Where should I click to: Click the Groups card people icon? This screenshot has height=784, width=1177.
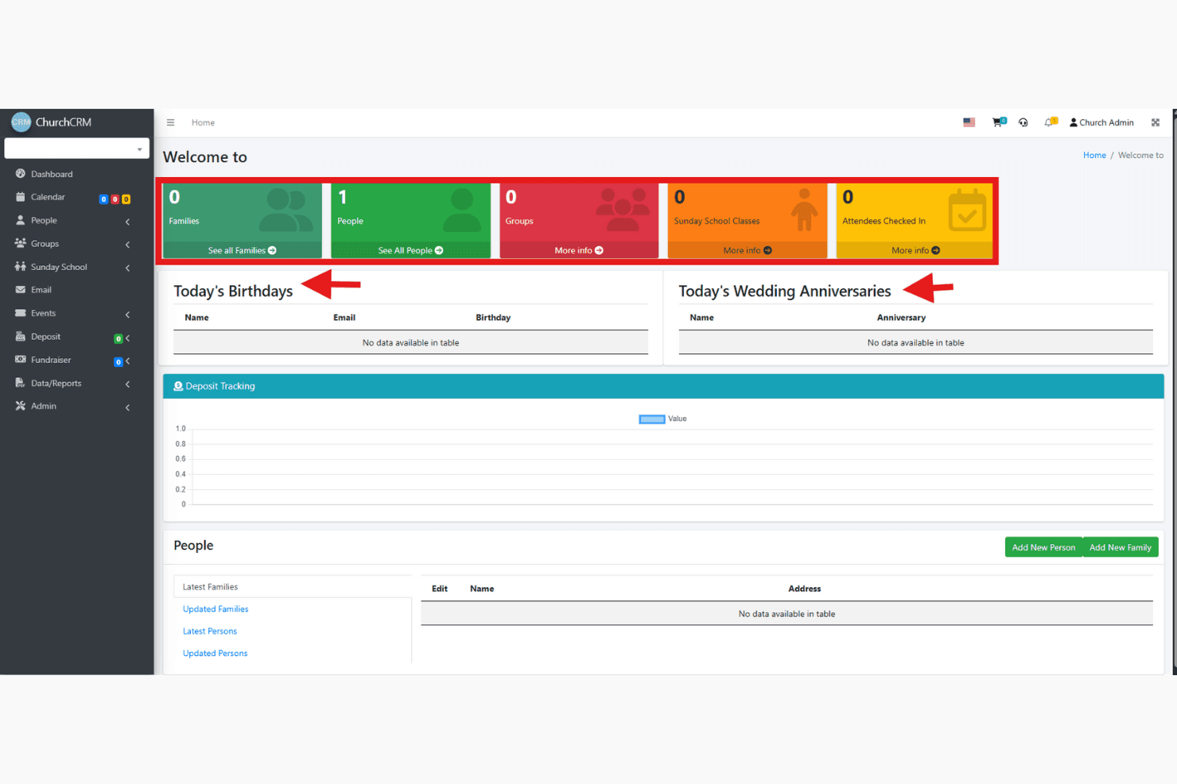(623, 210)
